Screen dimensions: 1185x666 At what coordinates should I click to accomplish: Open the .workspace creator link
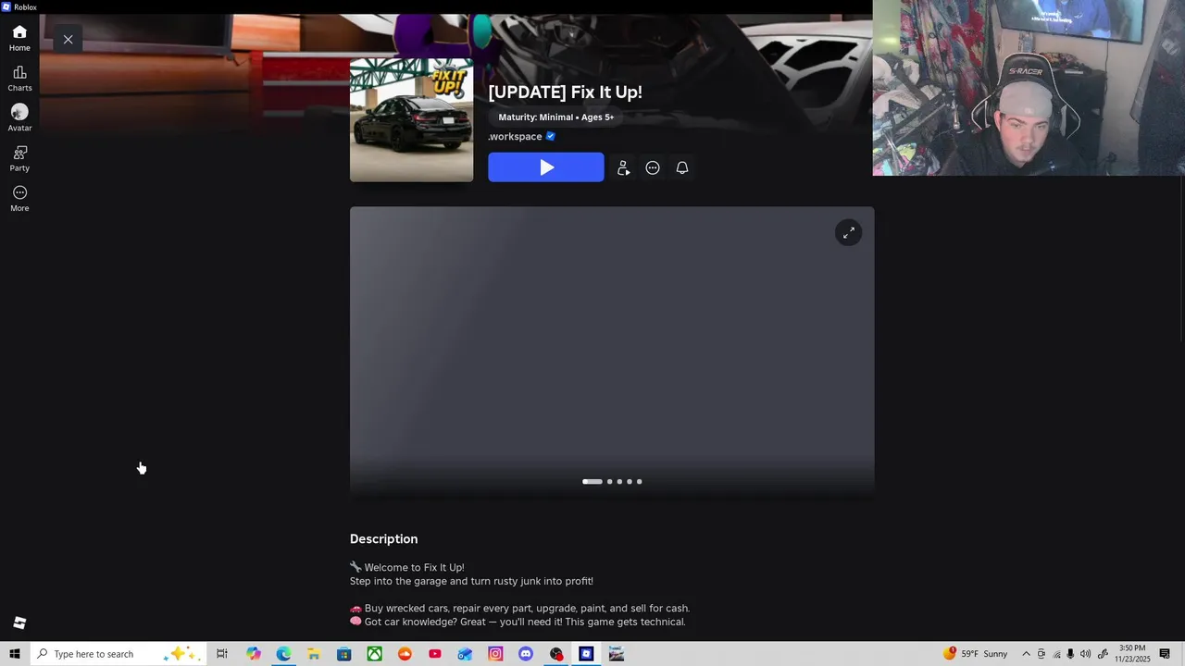click(515, 136)
